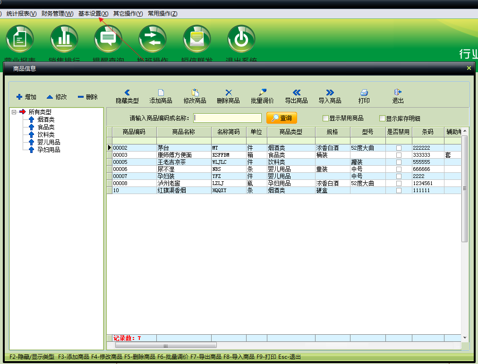
Task: Click 批量调价 toolbar icon
Action: 262,96
